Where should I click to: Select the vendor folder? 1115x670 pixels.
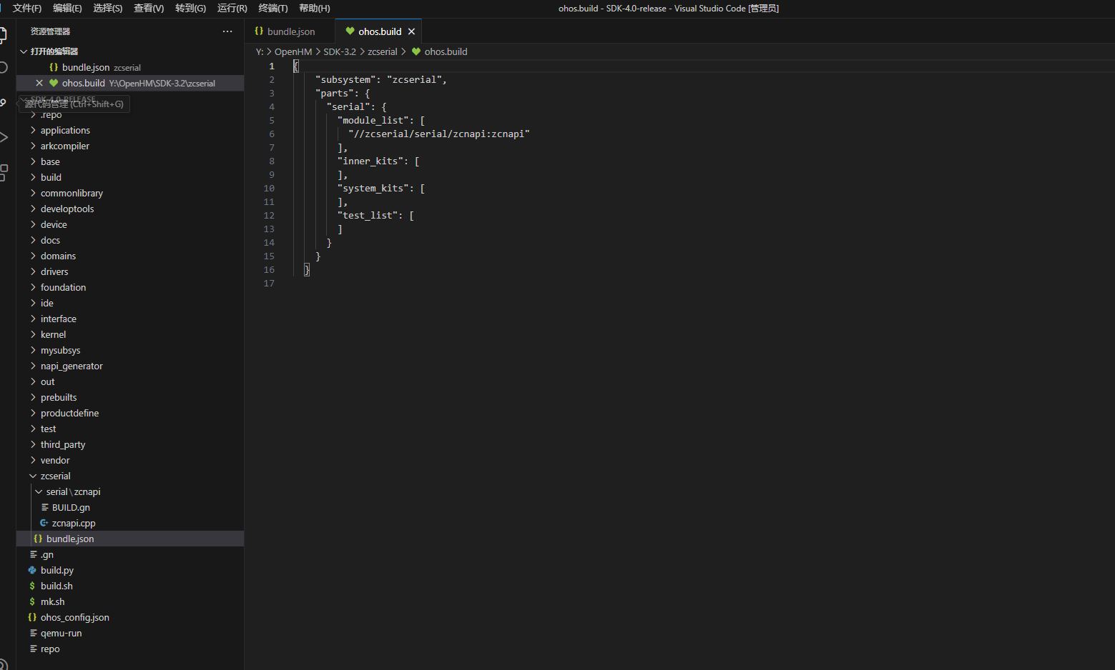click(x=55, y=460)
